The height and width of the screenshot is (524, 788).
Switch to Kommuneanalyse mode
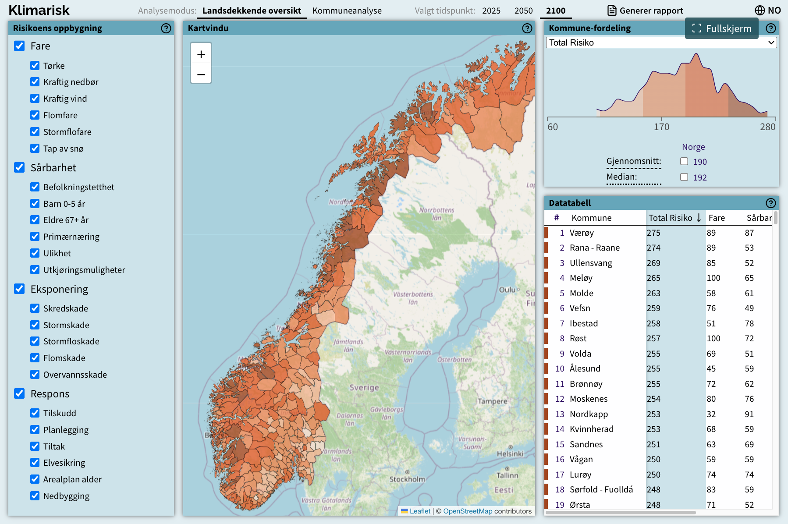click(x=347, y=11)
